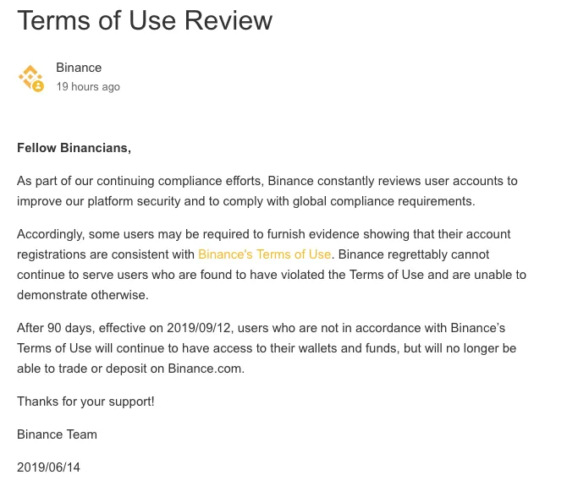Click the "Binance Team" signature
Image resolution: width=578 pixels, height=486 pixels.
pyautogui.click(x=57, y=434)
